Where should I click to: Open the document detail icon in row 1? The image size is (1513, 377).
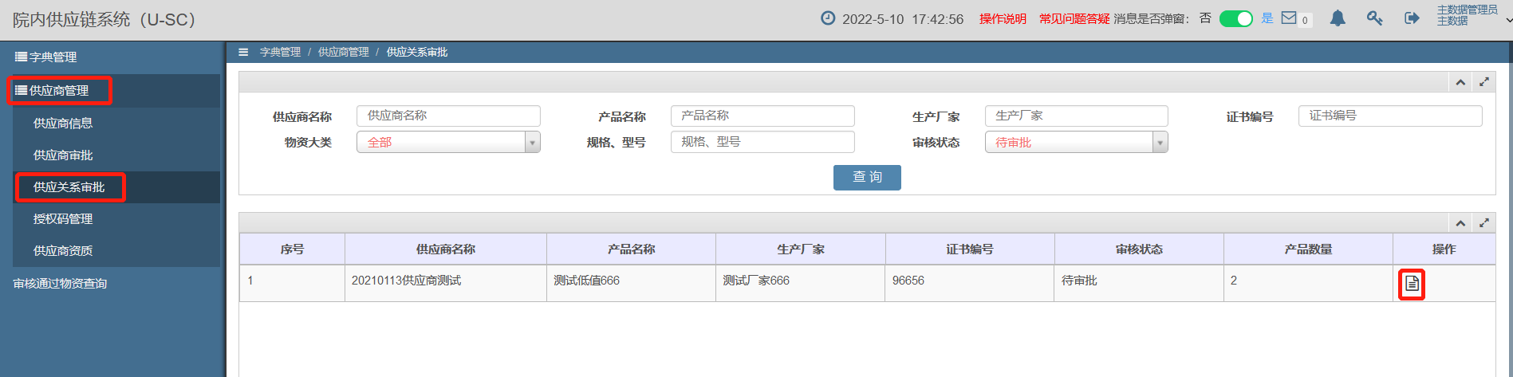[x=1412, y=284]
